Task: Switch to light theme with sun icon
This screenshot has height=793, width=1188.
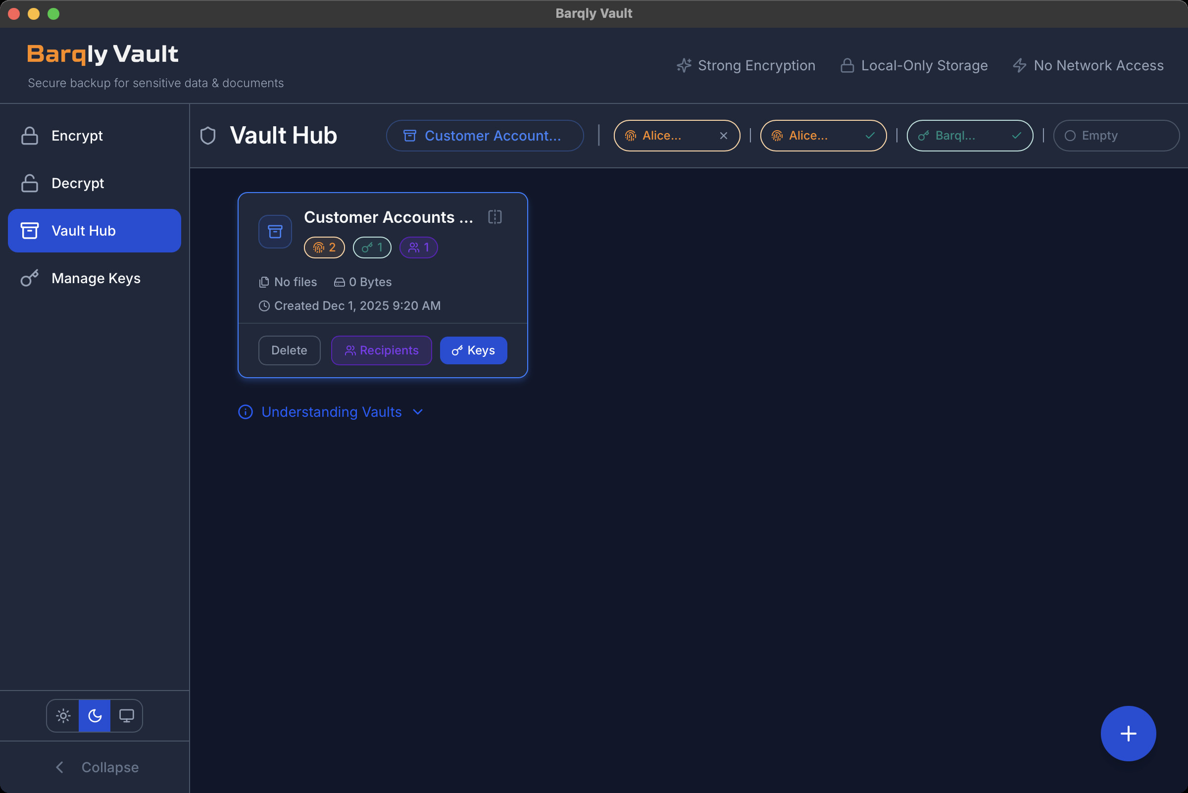Action: (63, 716)
